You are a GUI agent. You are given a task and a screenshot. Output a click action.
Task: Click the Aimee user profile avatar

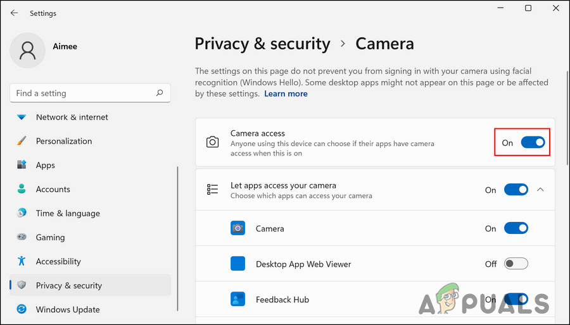click(x=28, y=51)
